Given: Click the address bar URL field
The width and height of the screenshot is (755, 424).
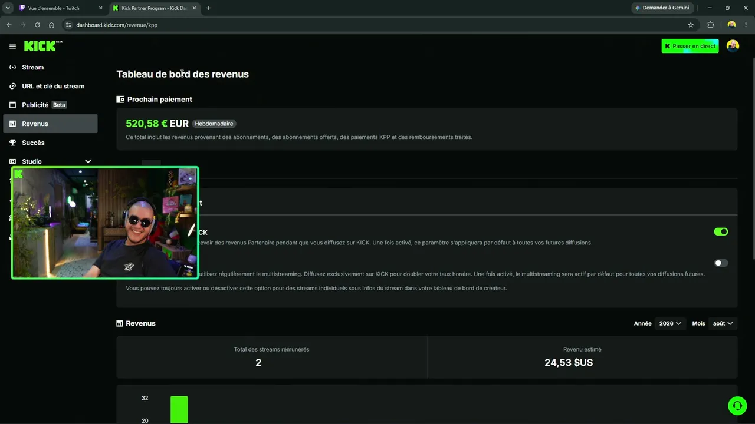Looking at the screenshot, I should point(377,25).
